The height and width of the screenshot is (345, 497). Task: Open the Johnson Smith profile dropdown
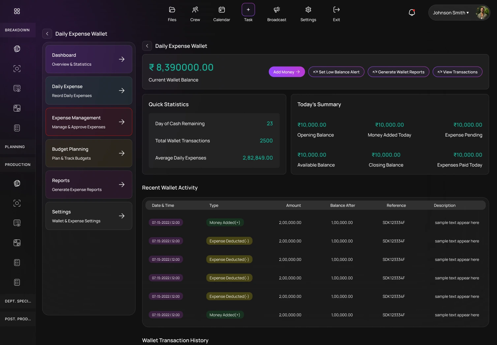[x=450, y=13]
